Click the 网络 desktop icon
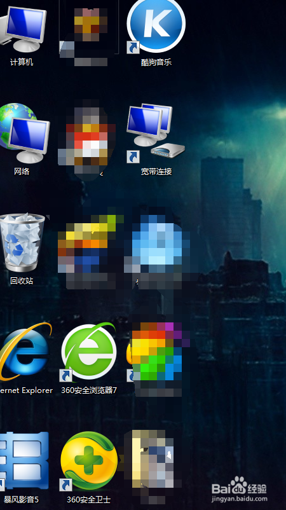The image size is (286, 510). 24,133
